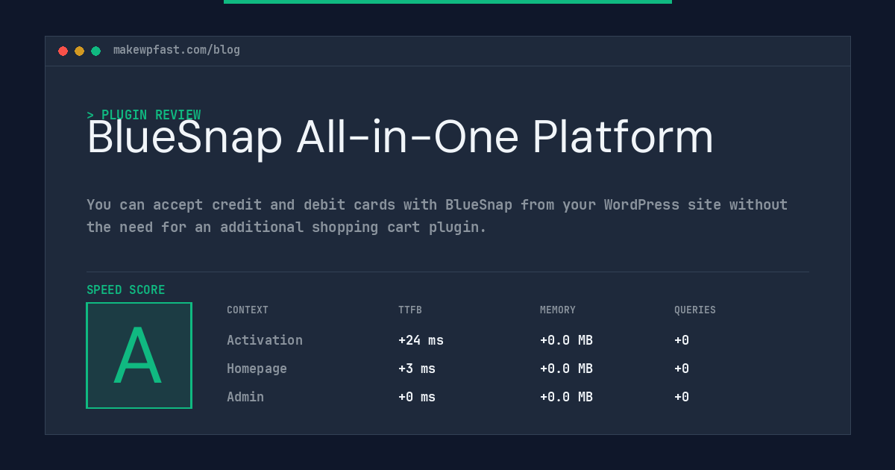895x470 pixels.
Task: Click the yellow window dot
Action: click(x=79, y=51)
